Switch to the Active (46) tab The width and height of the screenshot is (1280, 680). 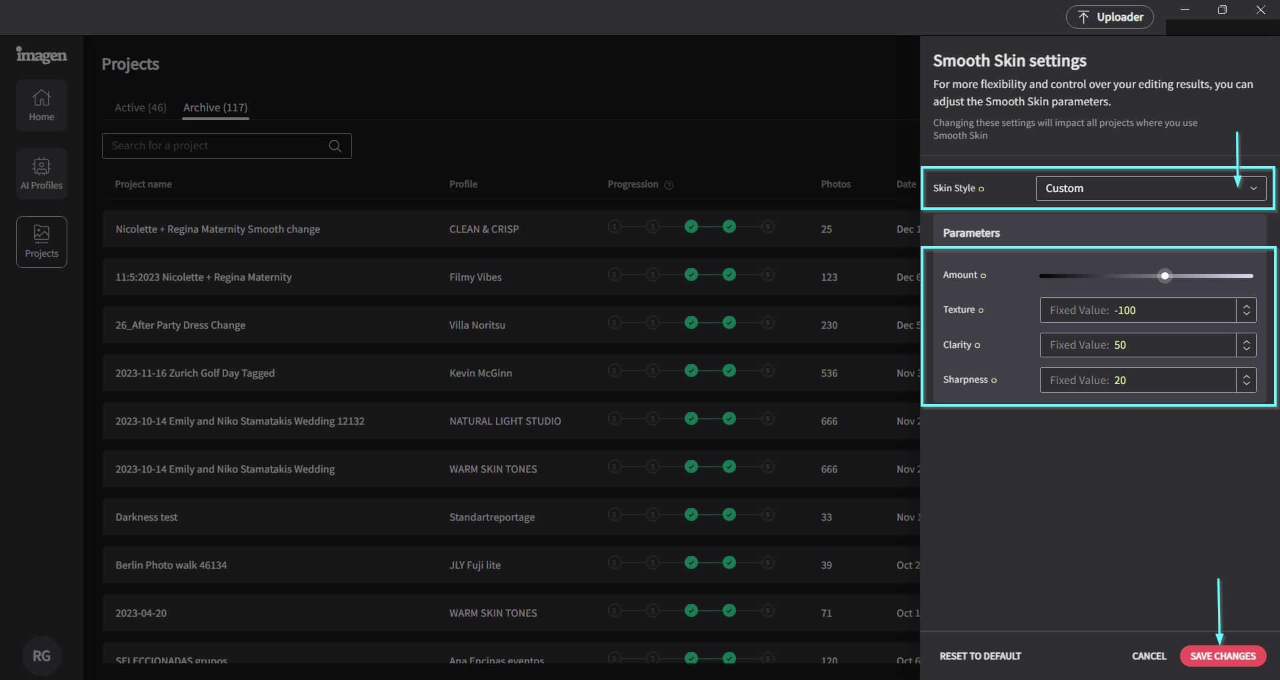point(141,107)
